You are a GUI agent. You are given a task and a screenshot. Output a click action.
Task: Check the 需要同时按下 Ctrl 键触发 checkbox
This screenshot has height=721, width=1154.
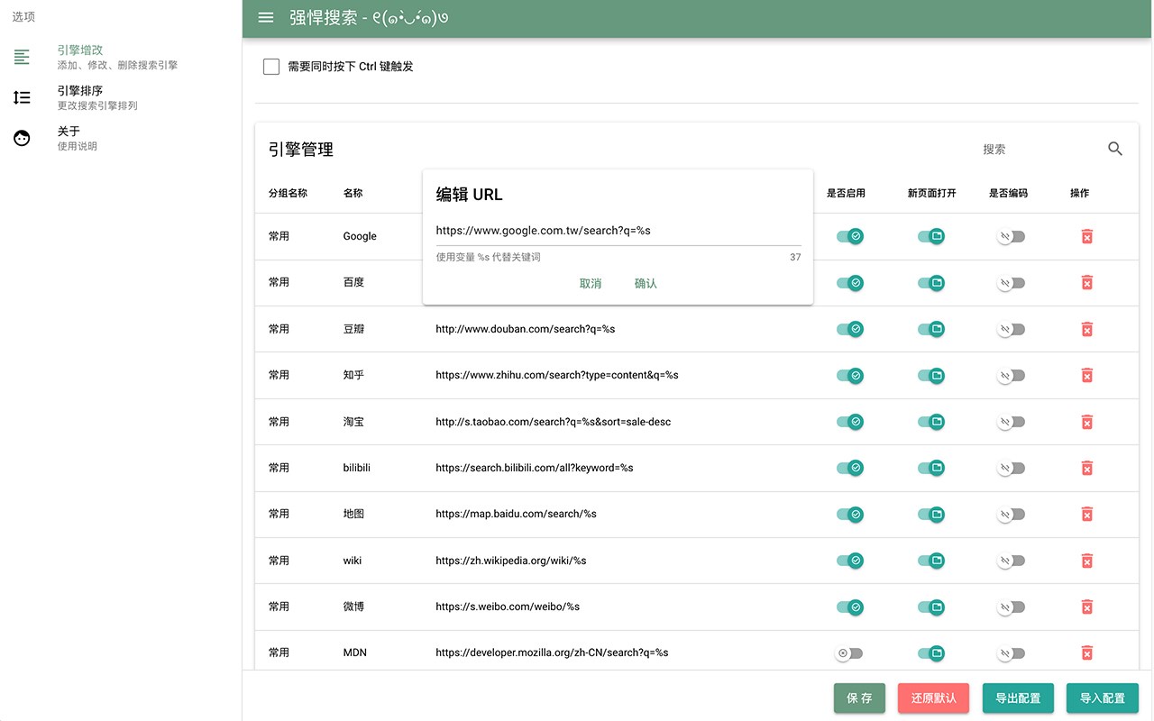271,66
